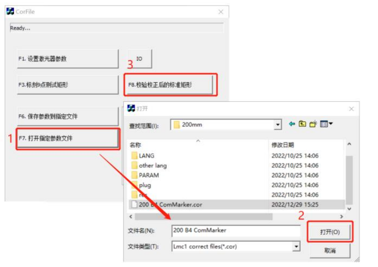Sort files by 修改日期 column header
Screen dimensions: 378x267
click(x=282, y=145)
